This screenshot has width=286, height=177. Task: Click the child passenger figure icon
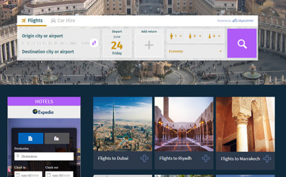pos(190,36)
